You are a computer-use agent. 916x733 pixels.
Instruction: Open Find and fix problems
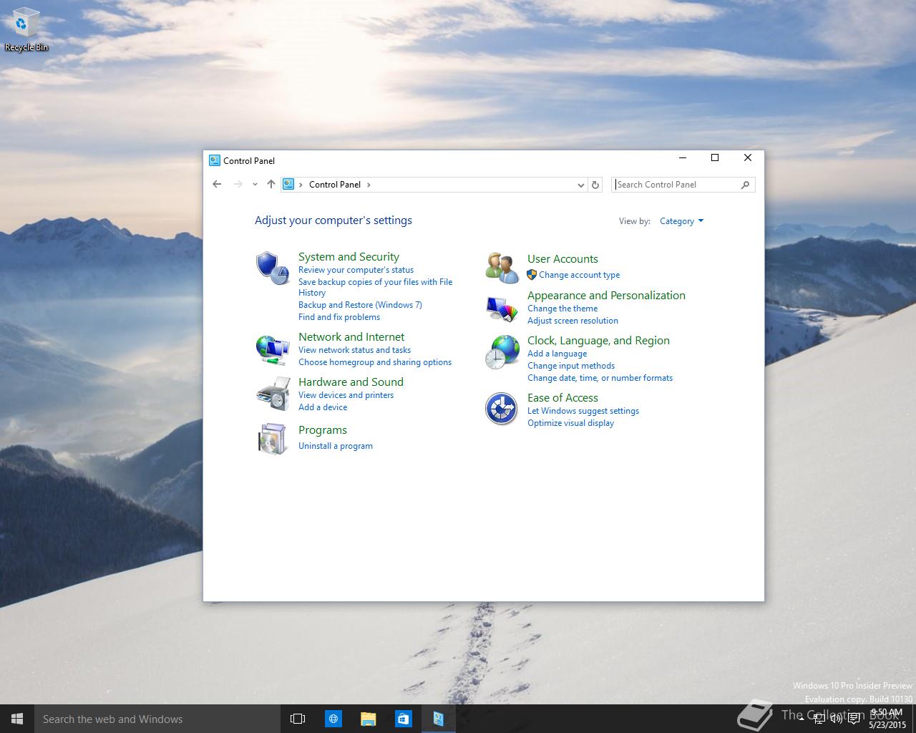339,317
